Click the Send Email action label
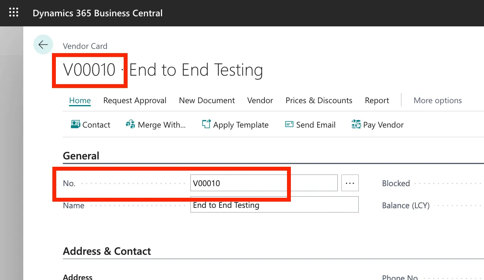The height and width of the screenshot is (280, 484). tap(316, 125)
